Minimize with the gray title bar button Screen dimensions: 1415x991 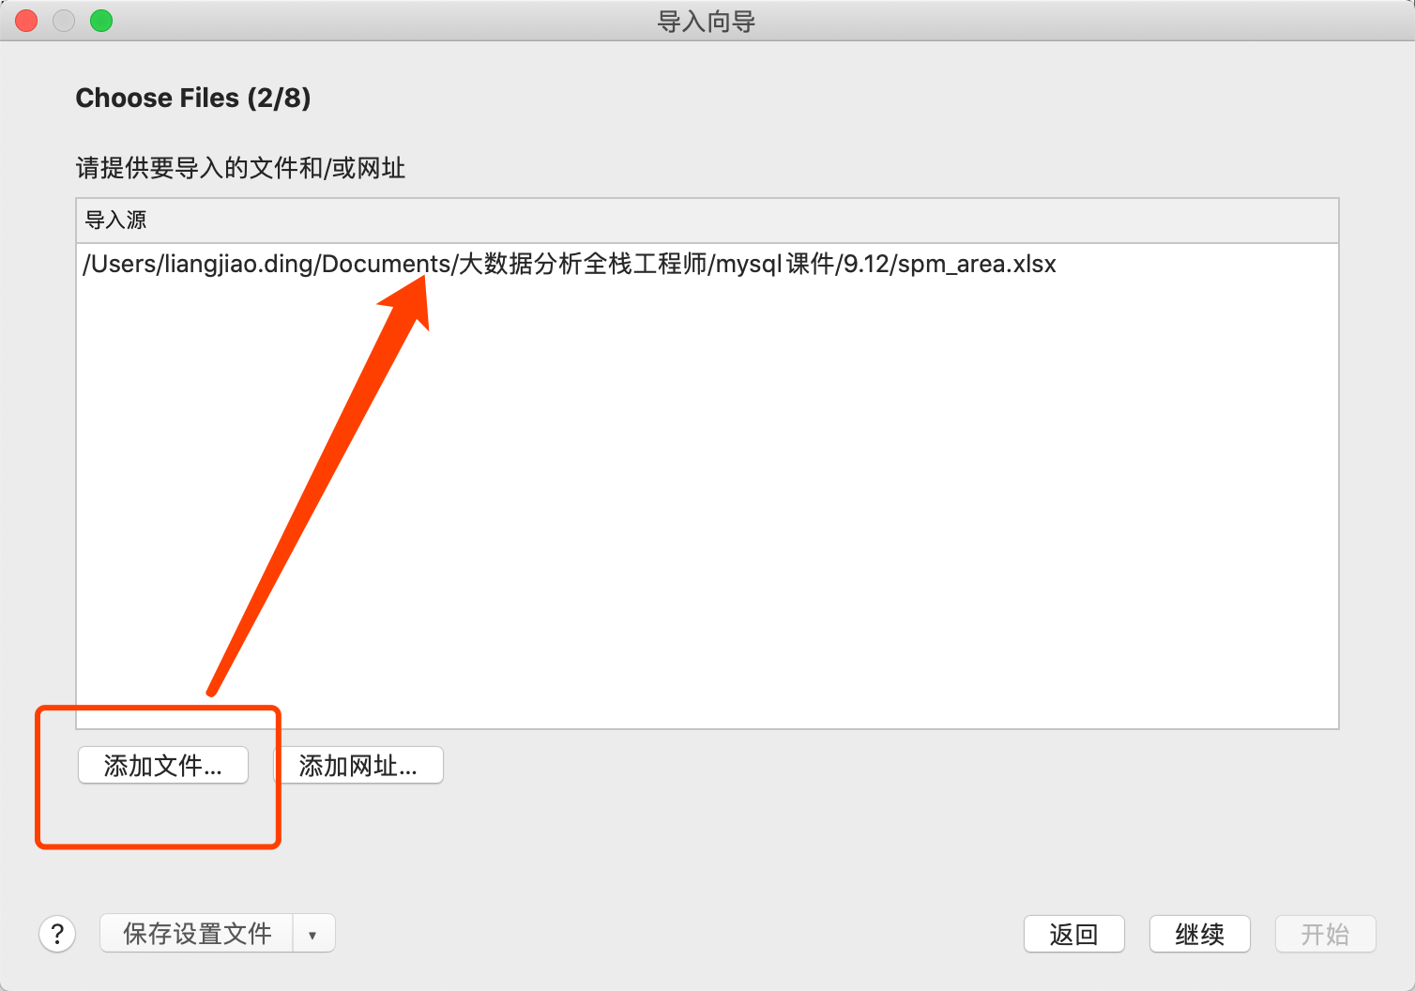64,21
